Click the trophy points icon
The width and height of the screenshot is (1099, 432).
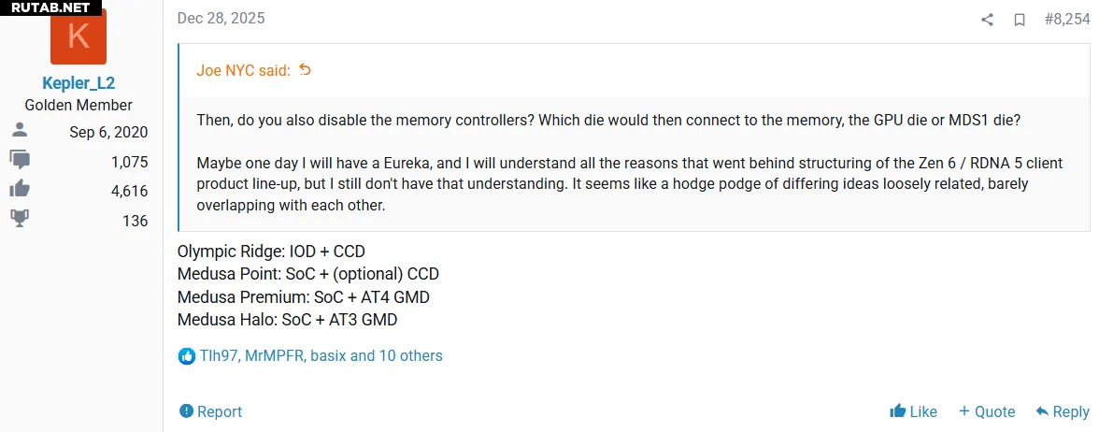(20, 221)
